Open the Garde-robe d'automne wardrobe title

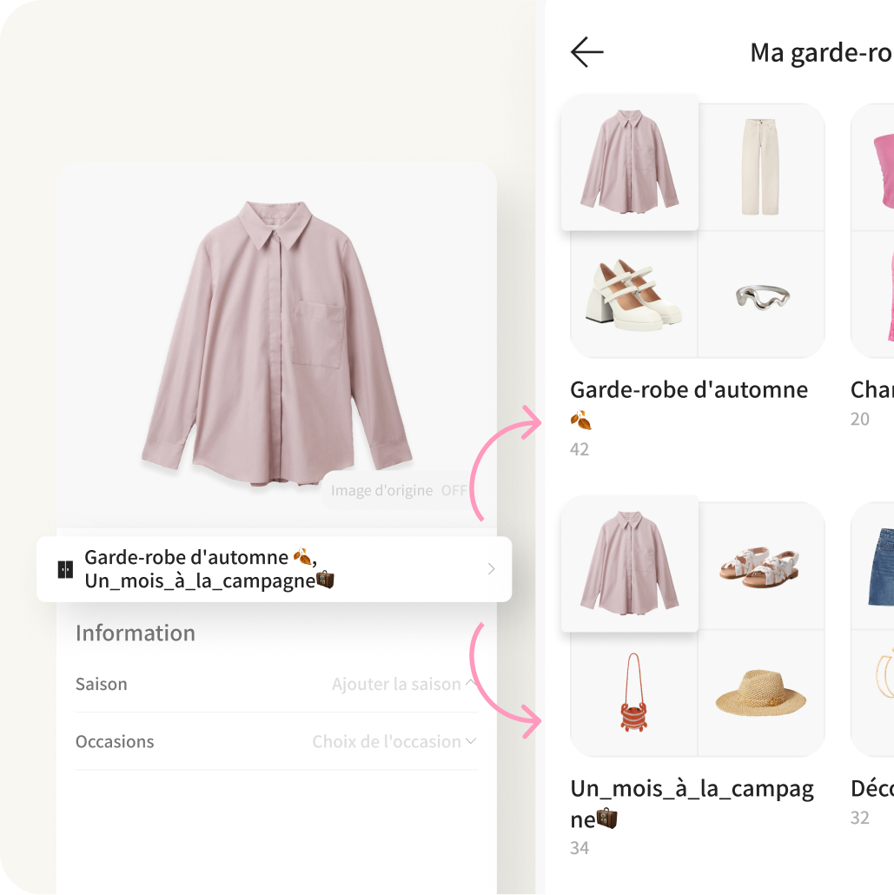pyautogui.click(x=689, y=390)
